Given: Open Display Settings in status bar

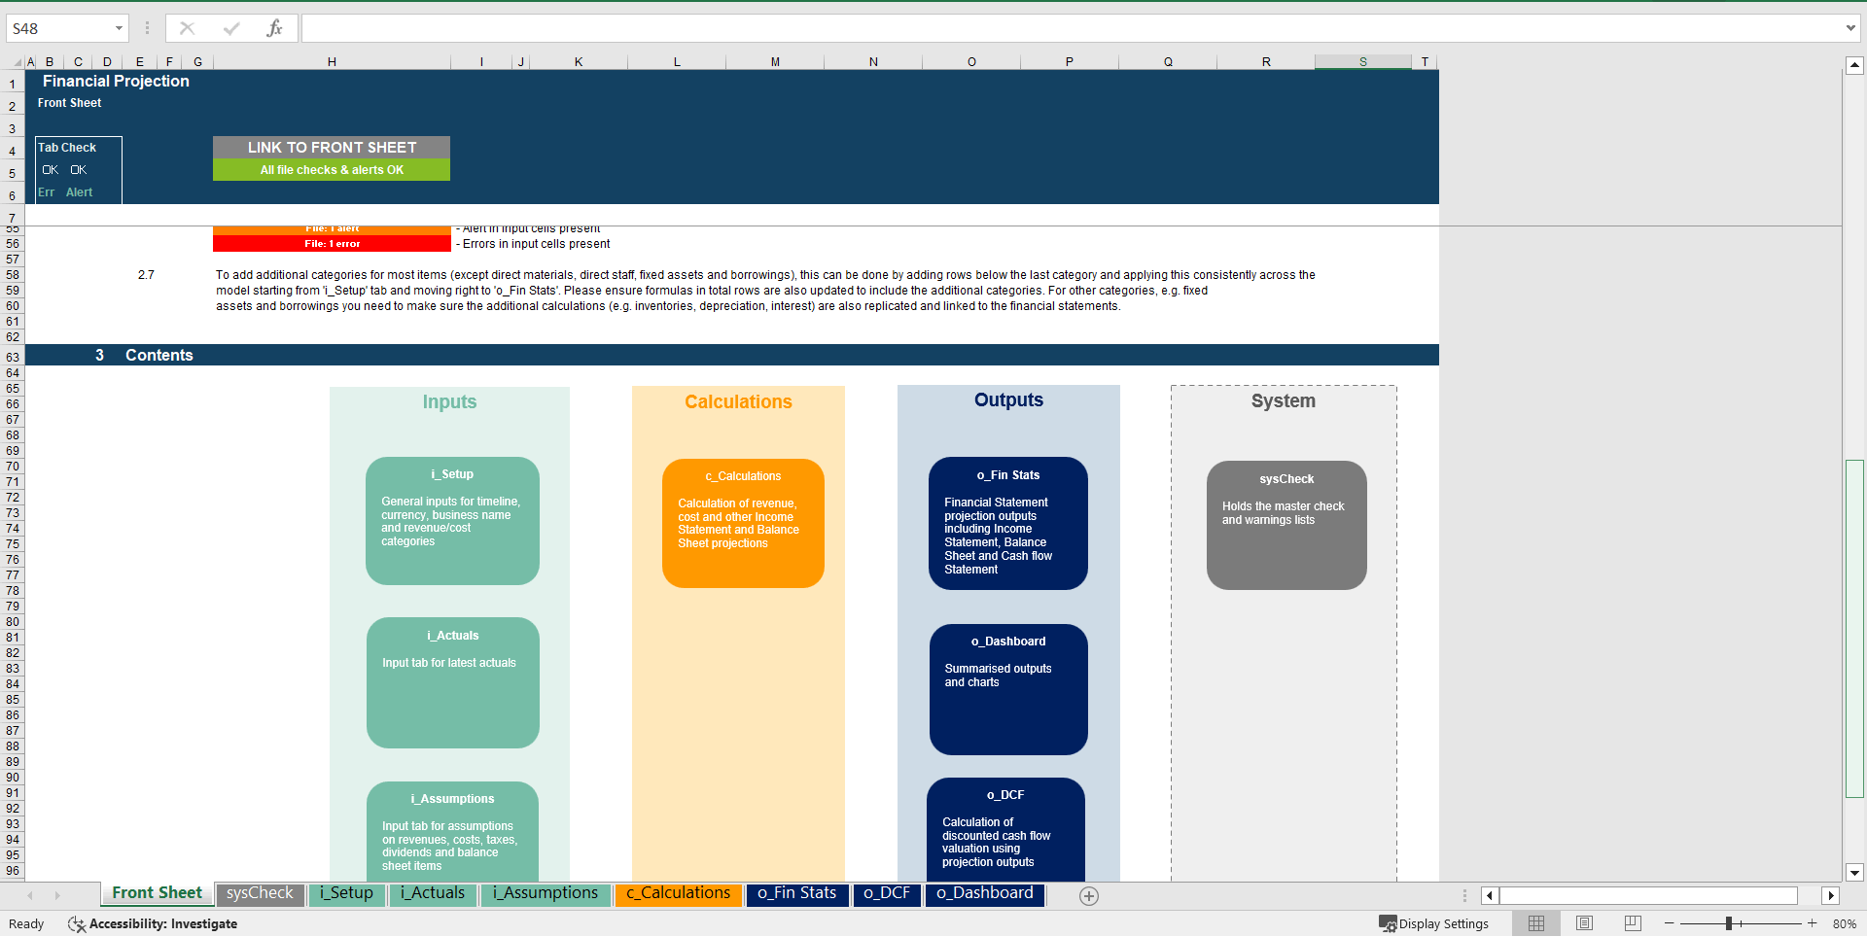Looking at the screenshot, I should click(x=1433, y=923).
